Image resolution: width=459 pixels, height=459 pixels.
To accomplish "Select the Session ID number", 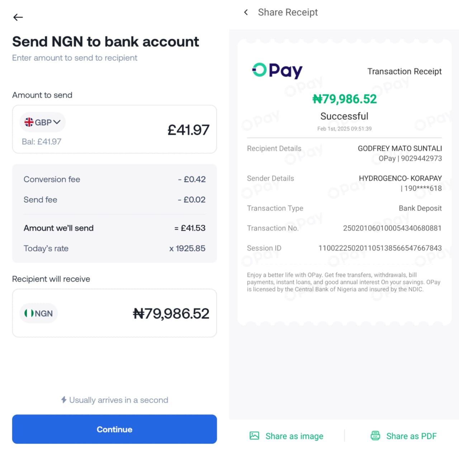I will 380,248.
